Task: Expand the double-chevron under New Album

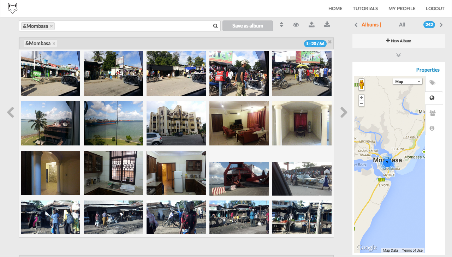Action: tap(398, 55)
